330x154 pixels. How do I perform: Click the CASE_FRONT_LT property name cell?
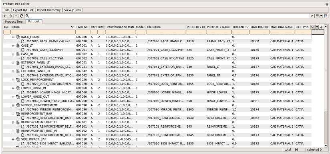point(218,50)
